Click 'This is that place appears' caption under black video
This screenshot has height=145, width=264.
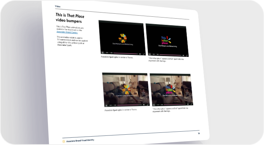[x=166, y=60]
